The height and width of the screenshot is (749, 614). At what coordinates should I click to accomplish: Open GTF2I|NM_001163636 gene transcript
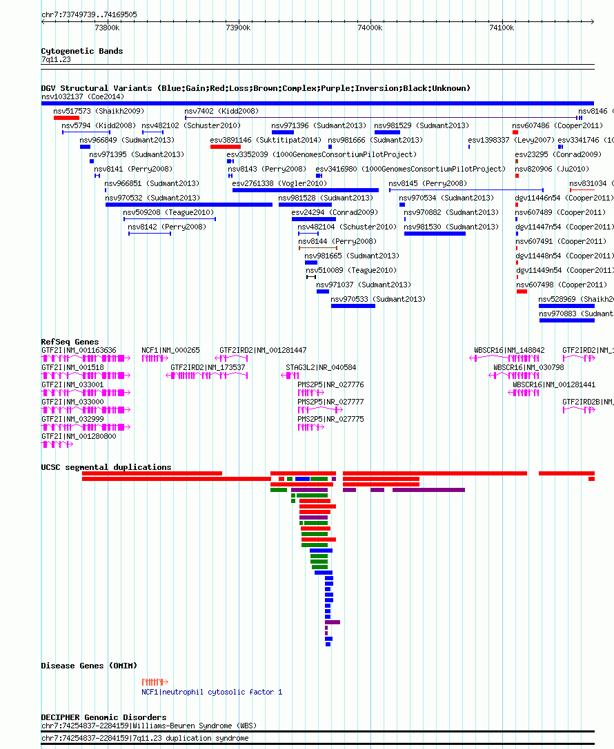86,358
